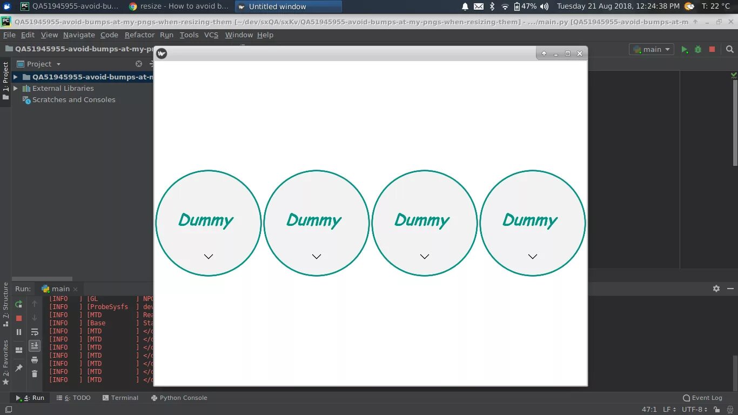The width and height of the screenshot is (738, 415).
Task: Click down stack trace arrow
Action: click(35, 318)
